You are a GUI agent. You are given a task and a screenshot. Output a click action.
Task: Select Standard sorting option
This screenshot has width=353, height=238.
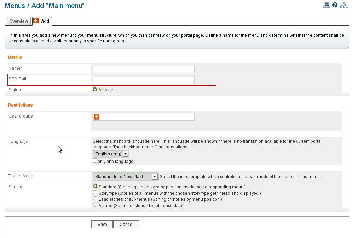[95, 186]
